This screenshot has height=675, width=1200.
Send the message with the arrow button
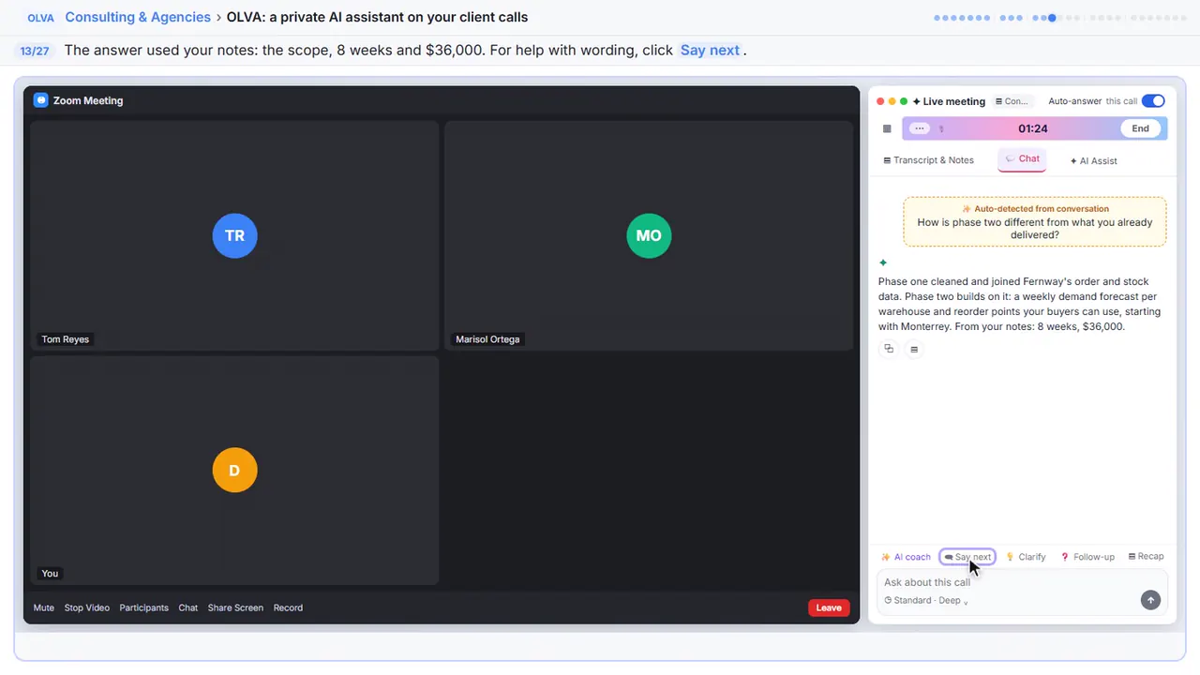coord(1150,600)
